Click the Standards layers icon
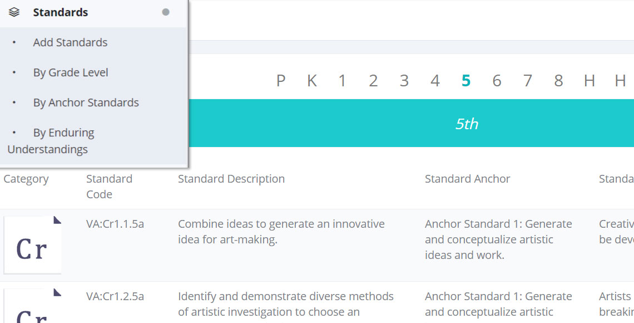The height and width of the screenshot is (323, 634). (14, 12)
